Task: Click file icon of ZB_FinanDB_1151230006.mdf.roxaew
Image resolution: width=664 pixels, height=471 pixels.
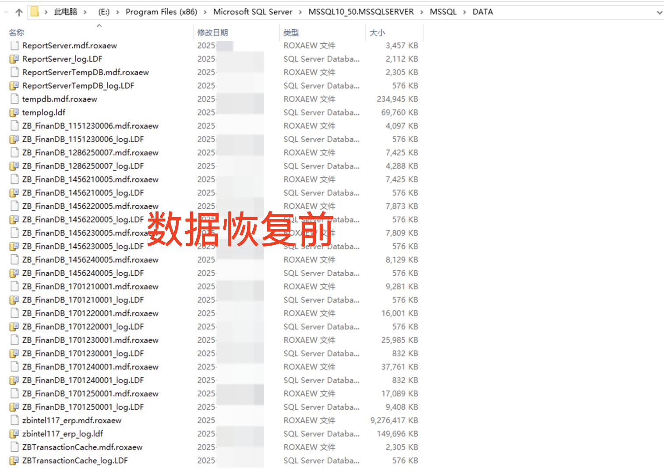Action: coord(14,126)
